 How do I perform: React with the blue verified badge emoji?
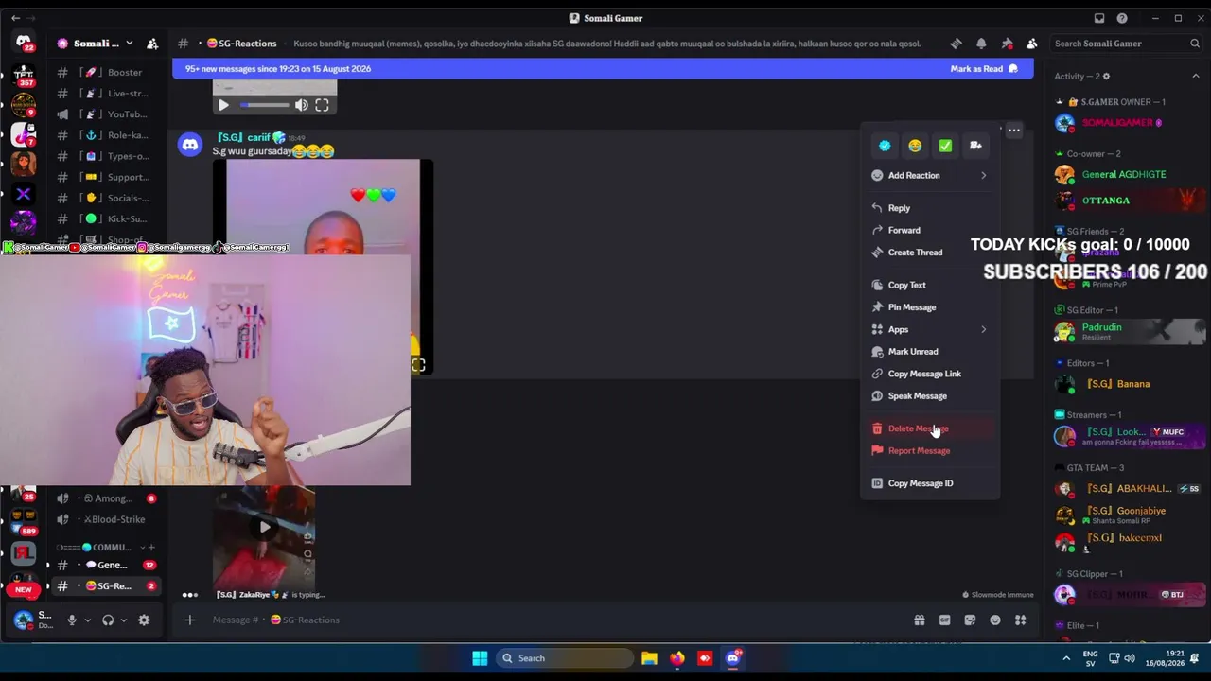tap(885, 146)
